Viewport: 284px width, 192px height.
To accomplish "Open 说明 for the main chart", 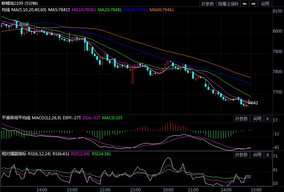I will 265,4.
